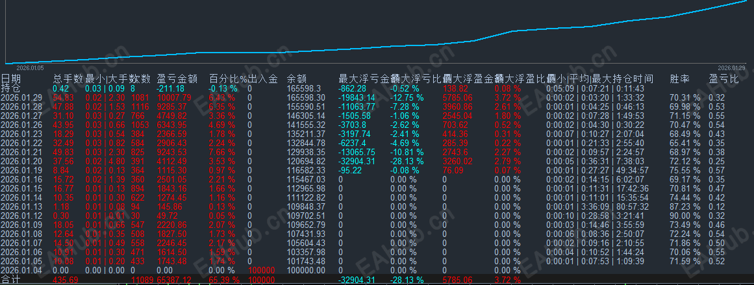Click the balance value 120694.82
754x285 pixels.
tap(306, 162)
